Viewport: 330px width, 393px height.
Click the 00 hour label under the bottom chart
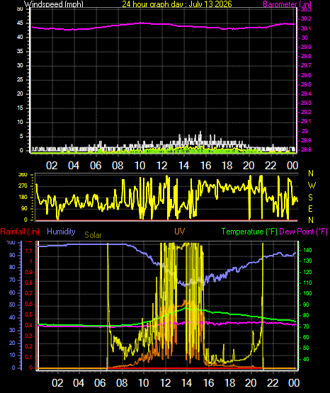(294, 383)
